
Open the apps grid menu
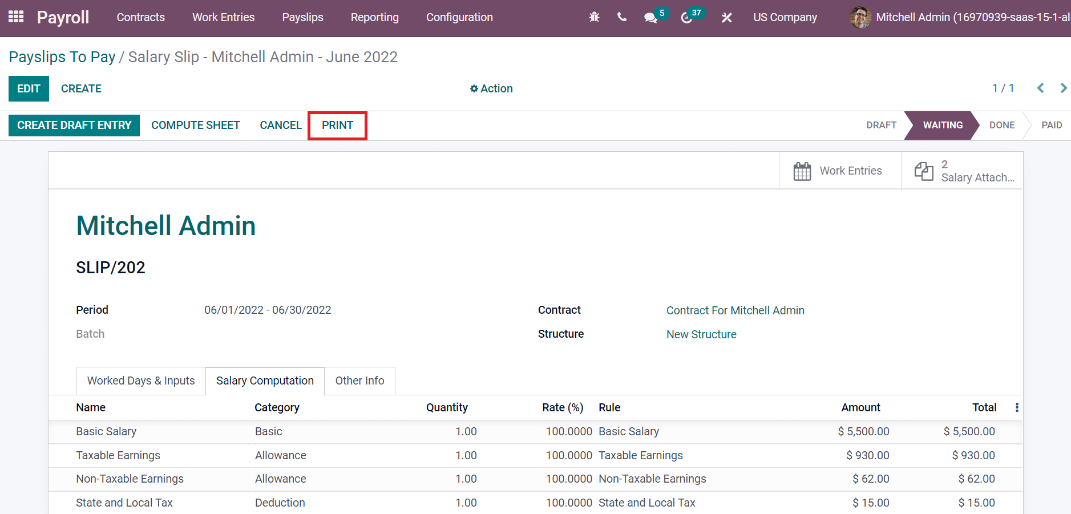tap(16, 17)
